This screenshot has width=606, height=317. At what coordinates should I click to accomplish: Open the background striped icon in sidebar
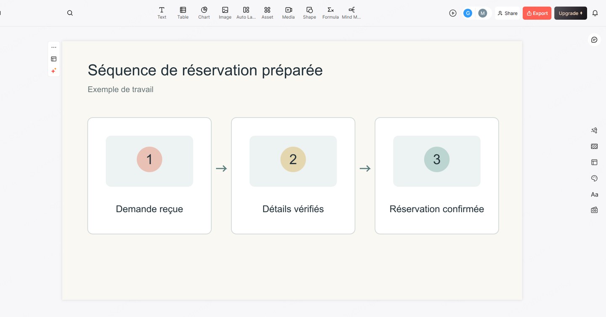click(x=594, y=147)
